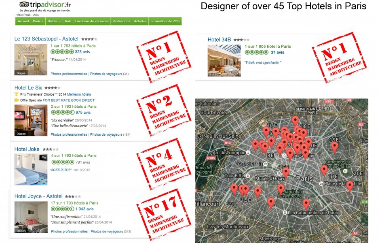View Hotel 34B lounge photo thumbnail
The image size is (380, 243).
pos(224,61)
